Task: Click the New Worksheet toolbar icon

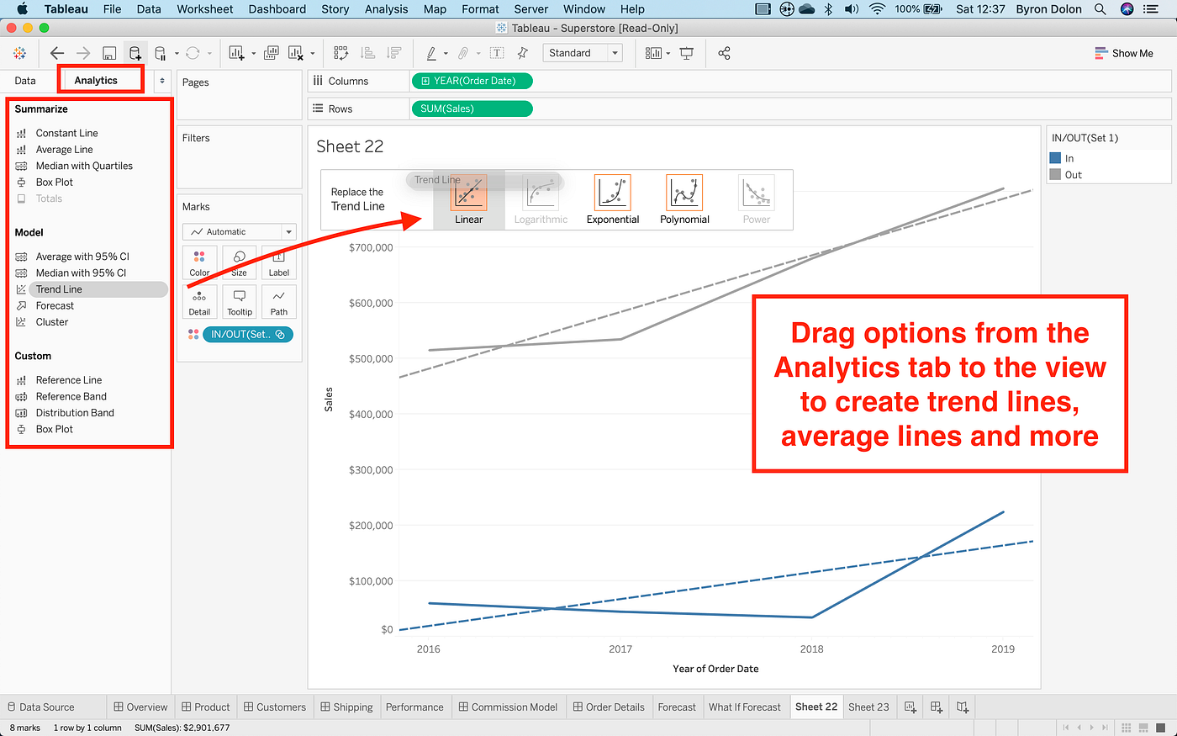Action: 236,53
